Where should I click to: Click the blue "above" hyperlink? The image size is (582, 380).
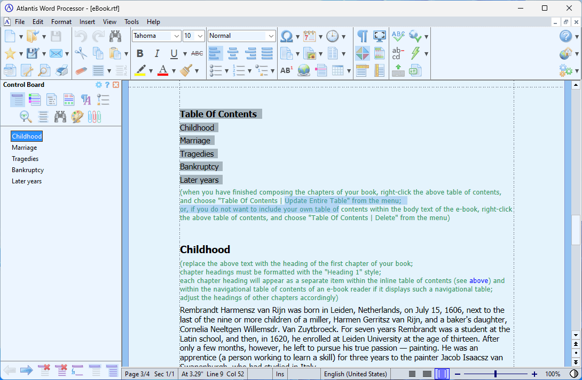pyautogui.click(x=478, y=281)
